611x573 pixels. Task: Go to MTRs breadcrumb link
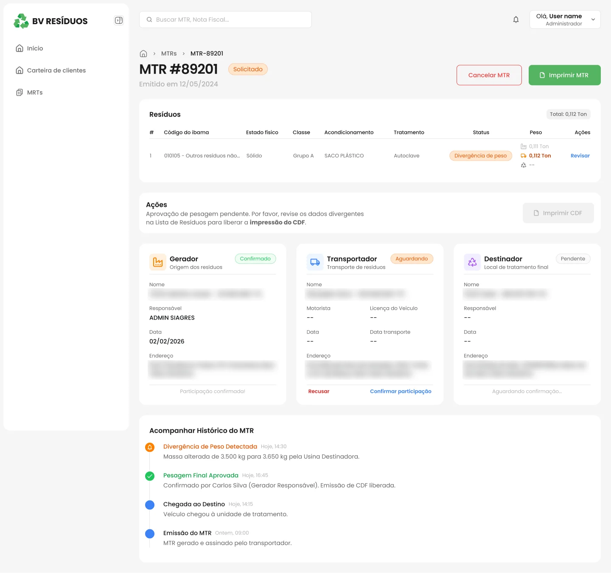pos(169,53)
